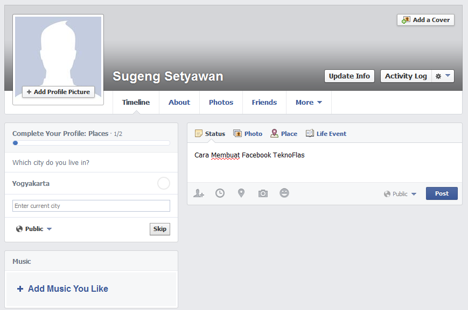Screen dimensions: 468x310
Task: Select the Yogyakarta city radio circle
Action: click(x=164, y=183)
